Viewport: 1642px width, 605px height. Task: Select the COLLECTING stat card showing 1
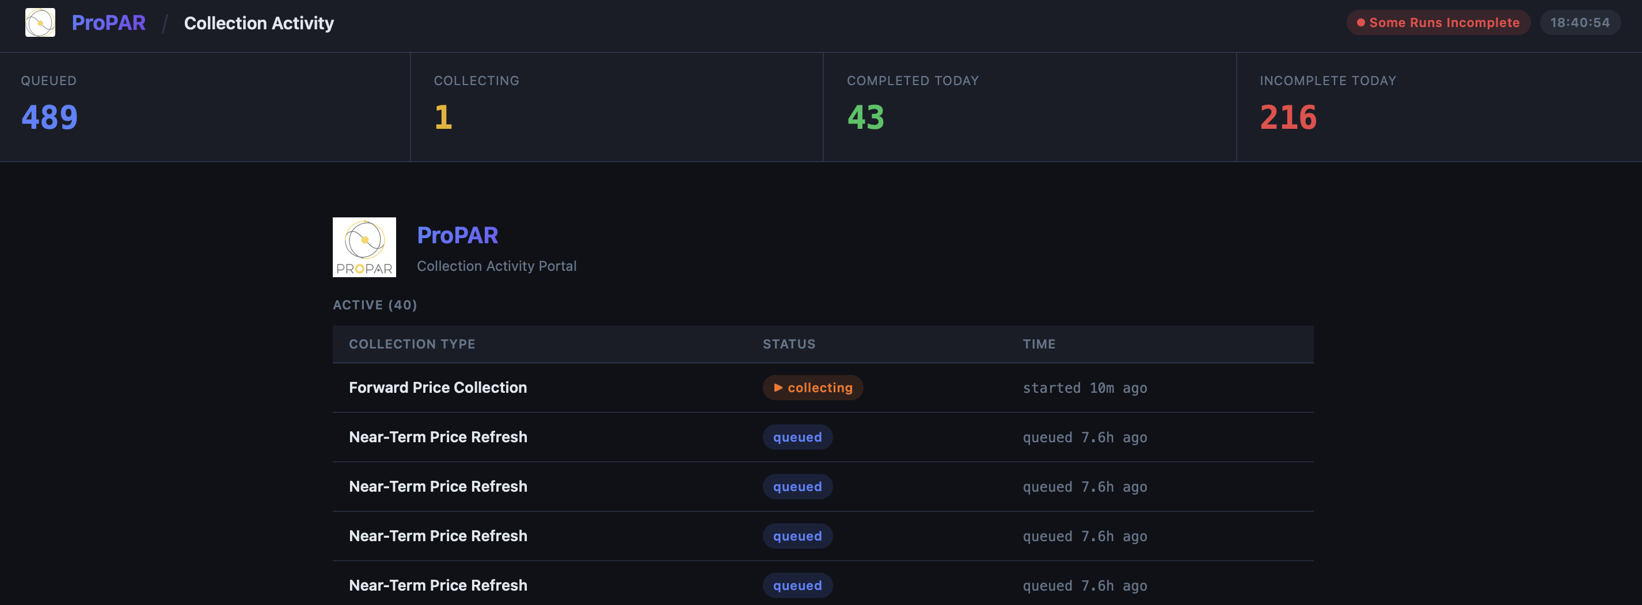click(615, 106)
